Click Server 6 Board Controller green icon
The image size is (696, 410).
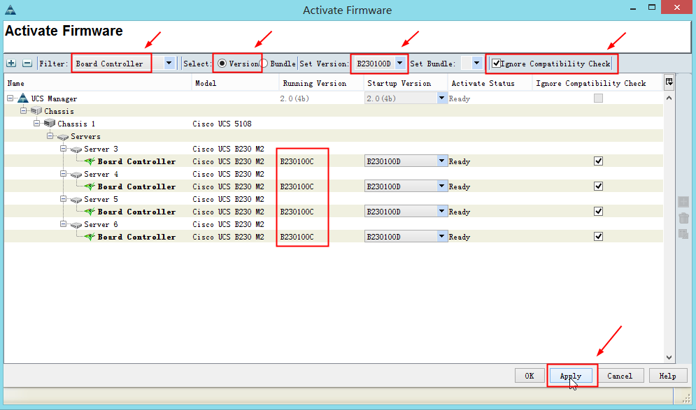[90, 237]
